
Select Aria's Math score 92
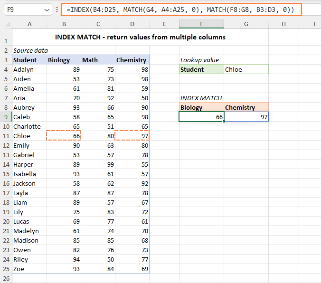click(98, 98)
